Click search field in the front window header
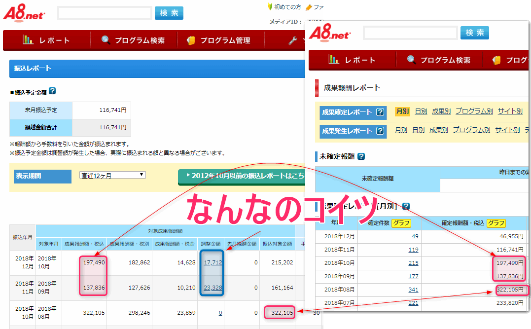Screen dimensions: 531x329 410,33
